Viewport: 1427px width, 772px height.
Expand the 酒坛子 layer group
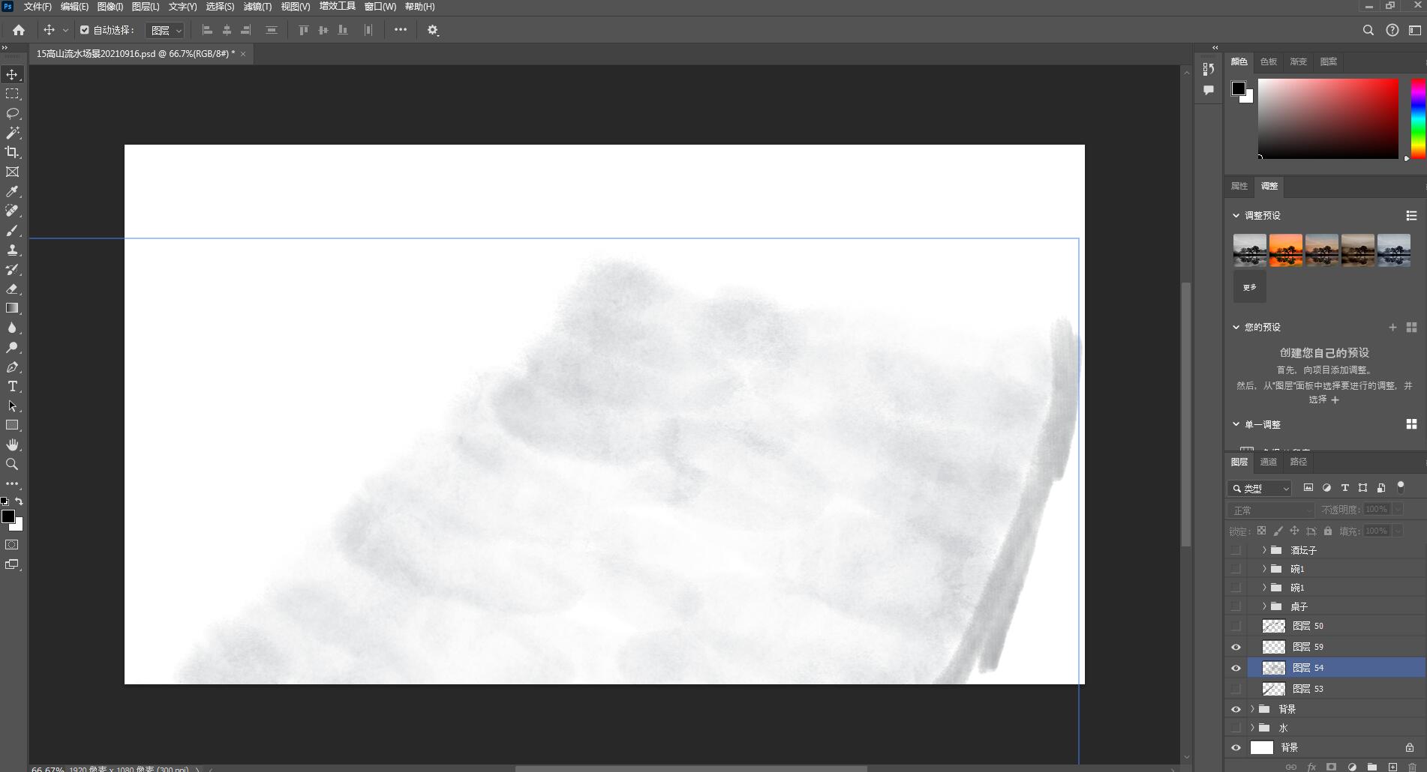[1264, 550]
